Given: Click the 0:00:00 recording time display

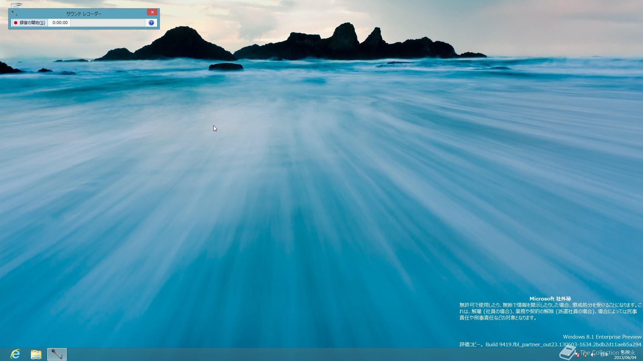Looking at the screenshot, I should [x=60, y=23].
